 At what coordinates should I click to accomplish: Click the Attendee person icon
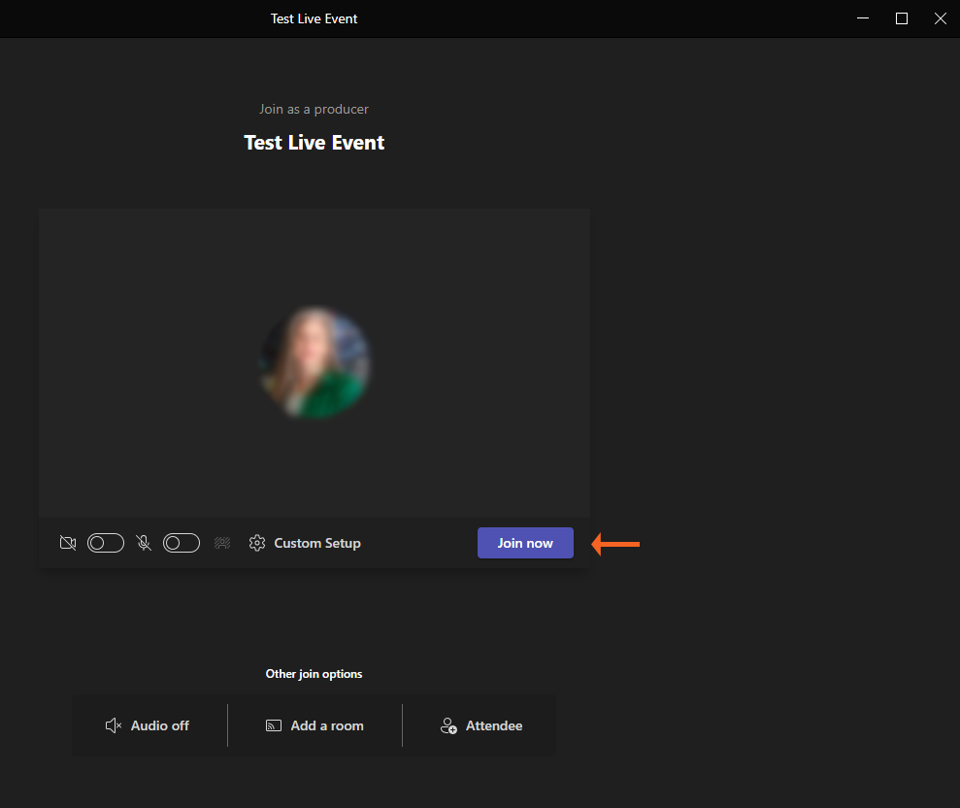pos(448,725)
